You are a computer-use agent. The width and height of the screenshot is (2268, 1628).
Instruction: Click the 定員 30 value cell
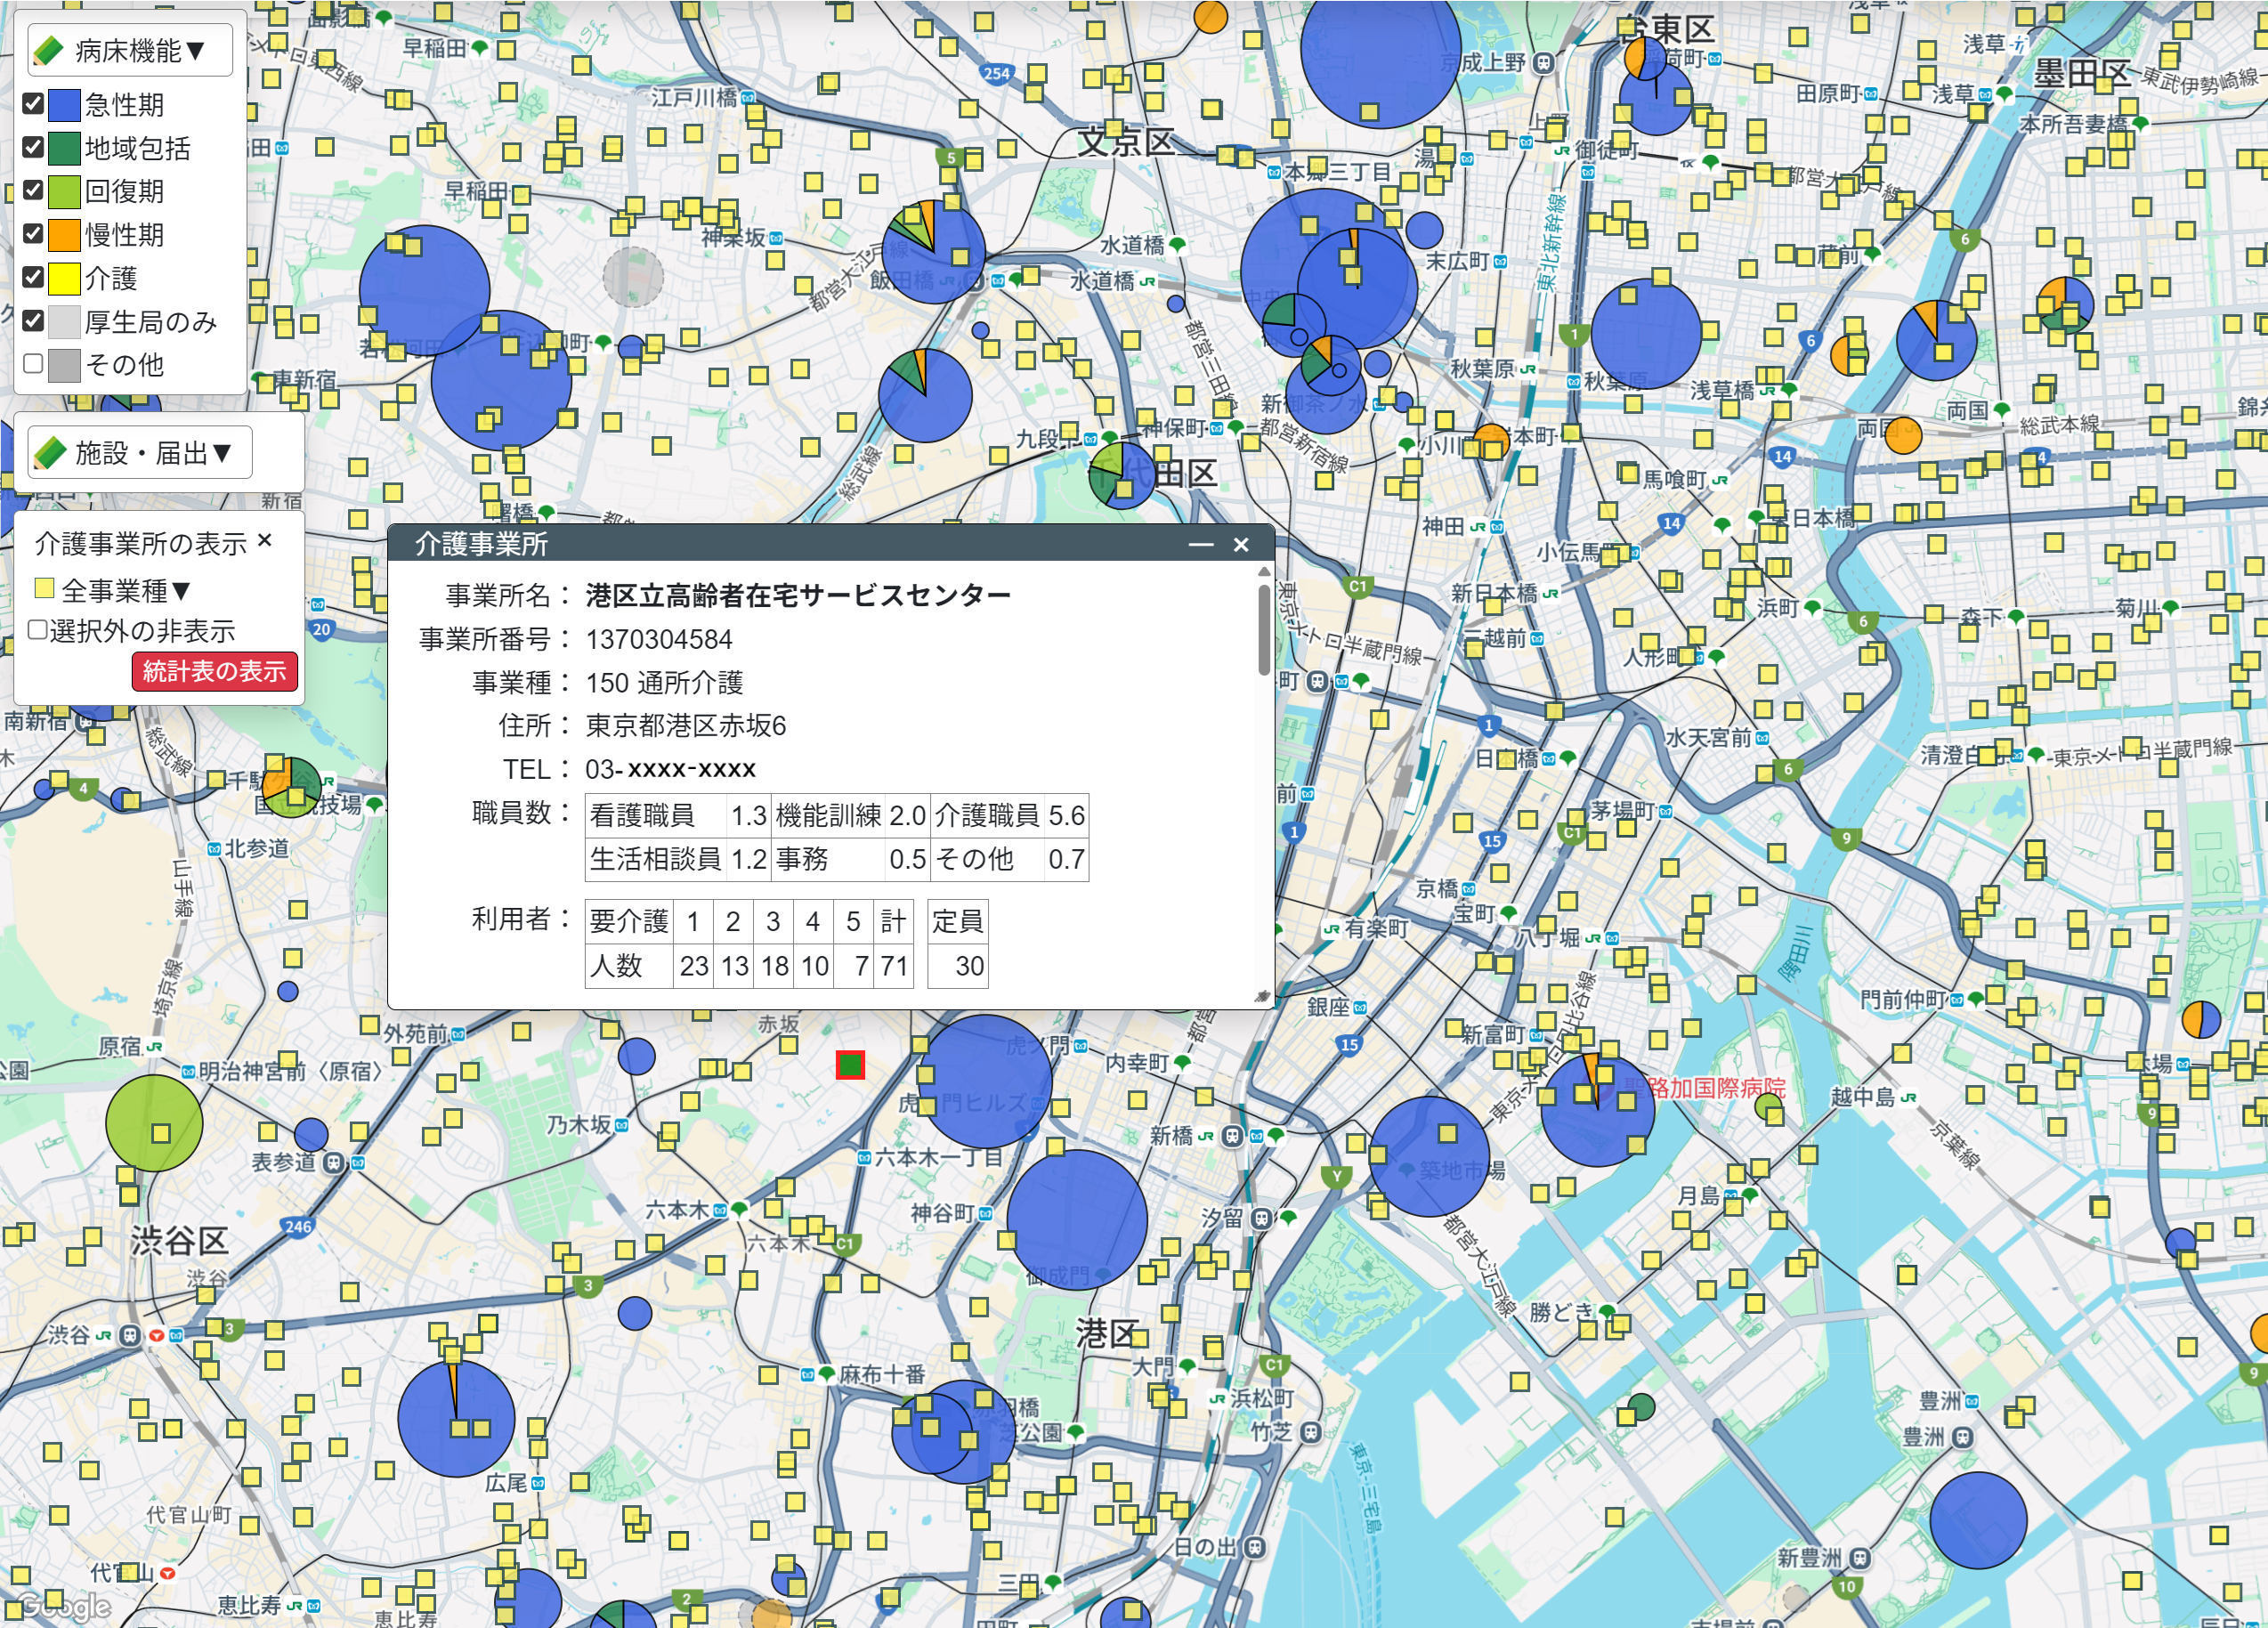pos(958,966)
